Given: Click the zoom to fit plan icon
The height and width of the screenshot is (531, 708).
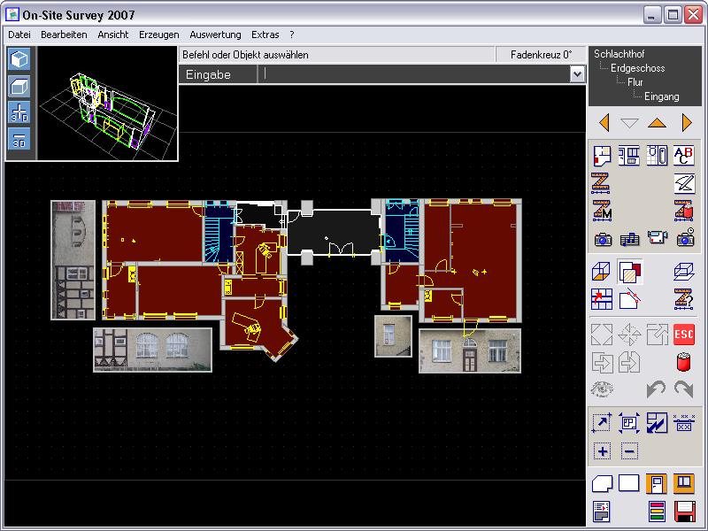Looking at the screenshot, I should pos(629,423).
